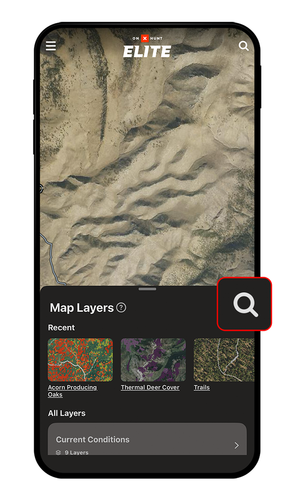Screen dimensions: 294x500
Task: Select Thermal Deer Cover thumbnail
Action: [153, 360]
